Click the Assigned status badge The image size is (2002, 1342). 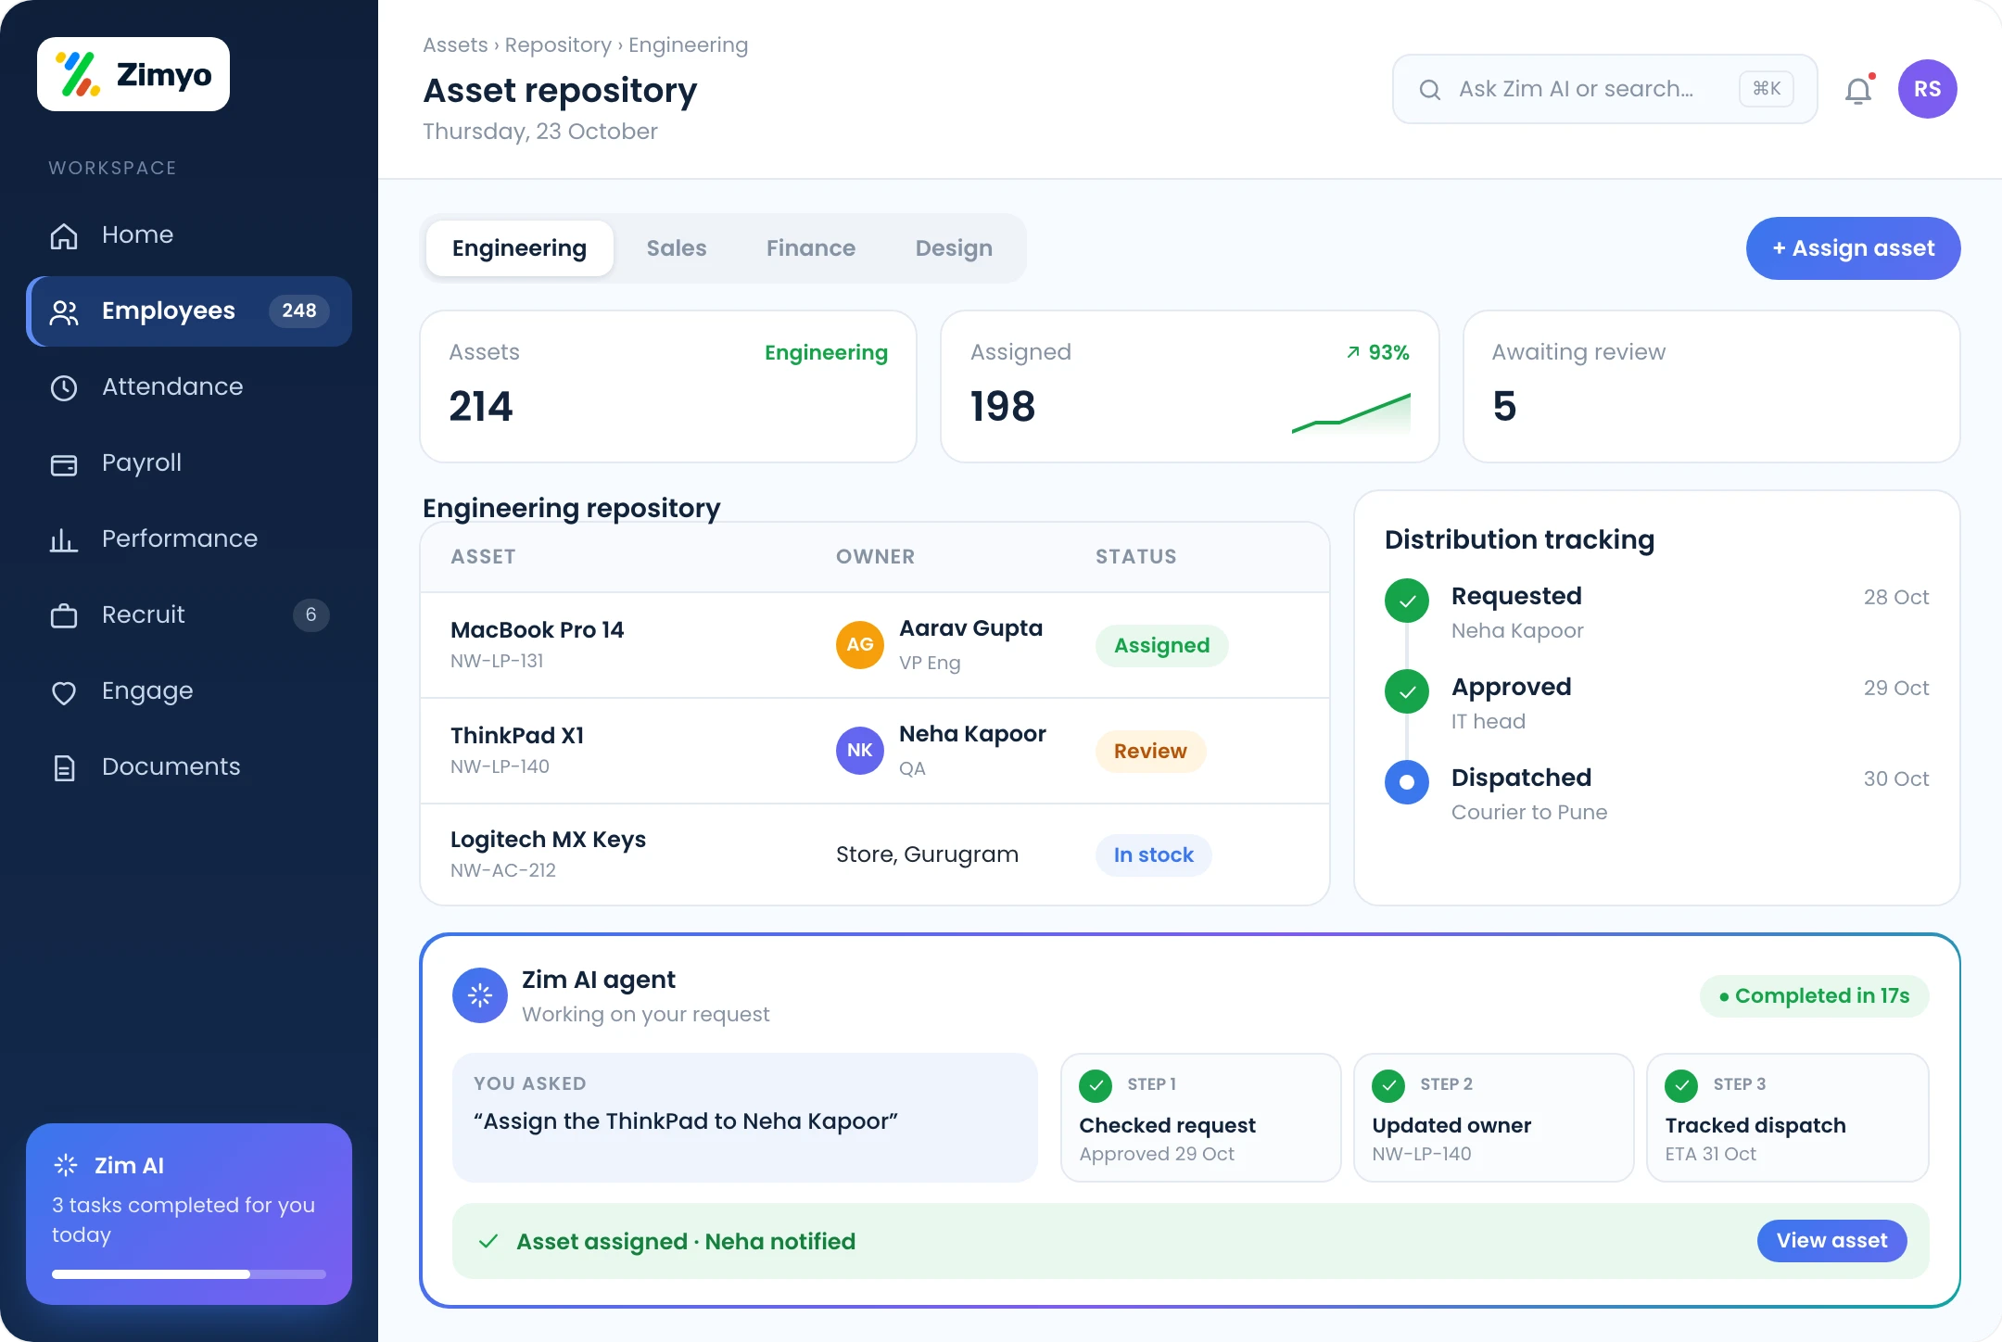click(1162, 646)
